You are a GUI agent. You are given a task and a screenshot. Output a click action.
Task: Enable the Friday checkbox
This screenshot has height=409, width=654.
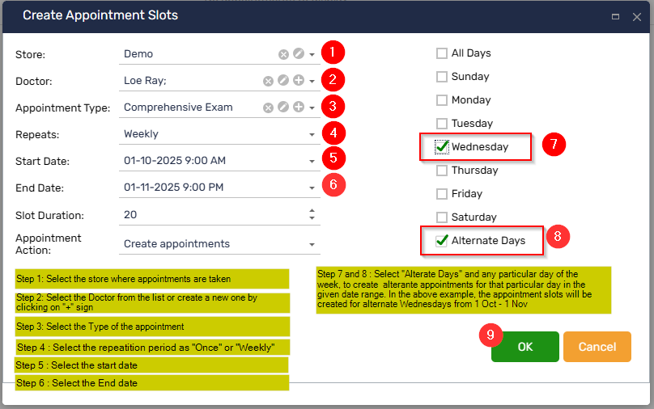click(x=442, y=194)
